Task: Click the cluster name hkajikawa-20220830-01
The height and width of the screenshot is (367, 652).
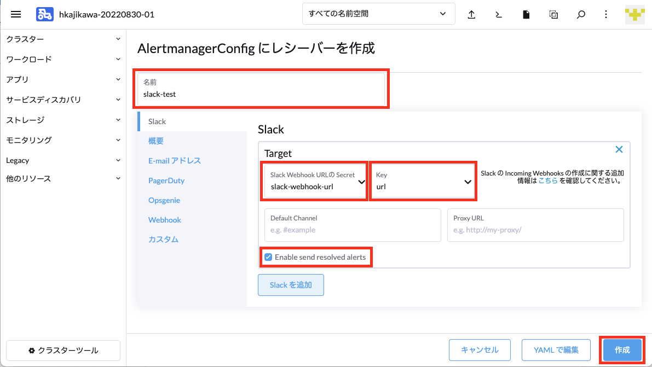Action: pyautogui.click(x=106, y=15)
